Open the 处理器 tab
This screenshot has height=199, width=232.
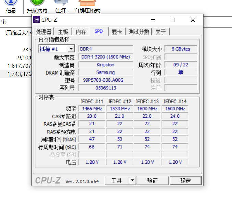[x=44, y=32]
